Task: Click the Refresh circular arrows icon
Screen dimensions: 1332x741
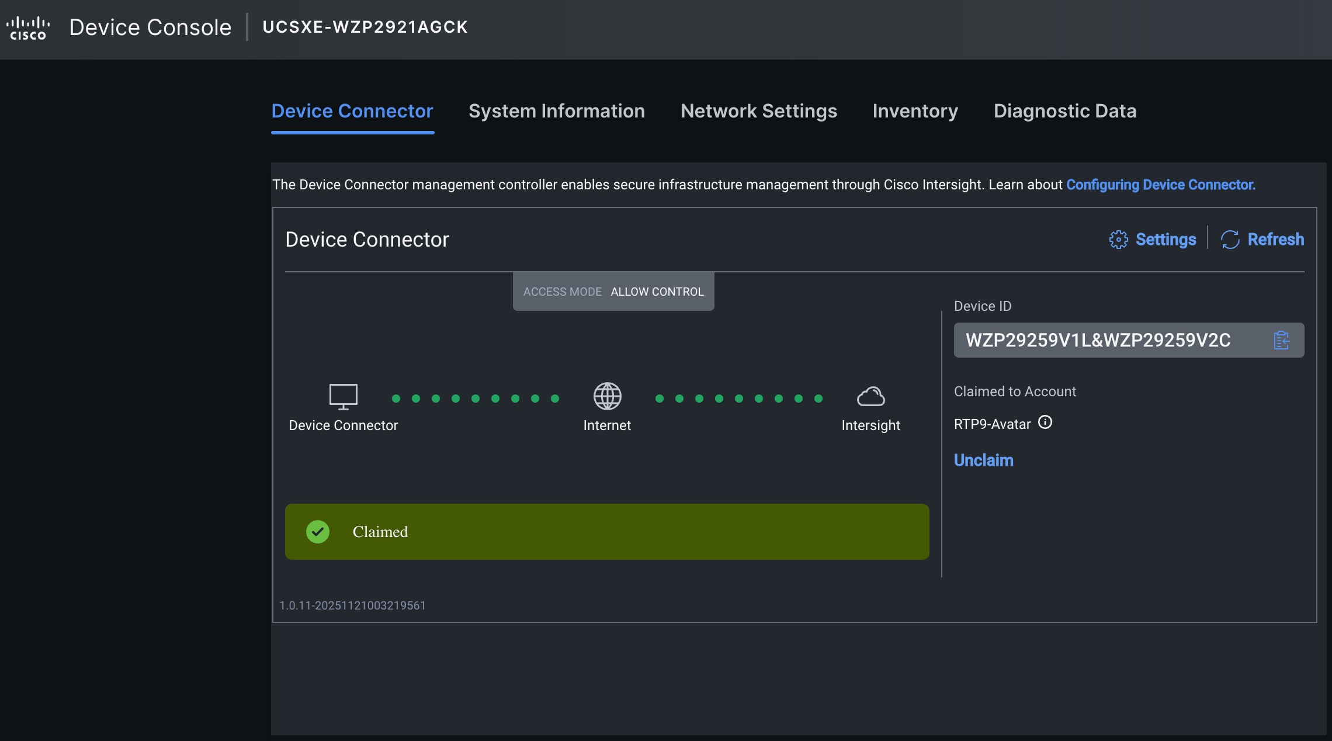Action: 1230,240
